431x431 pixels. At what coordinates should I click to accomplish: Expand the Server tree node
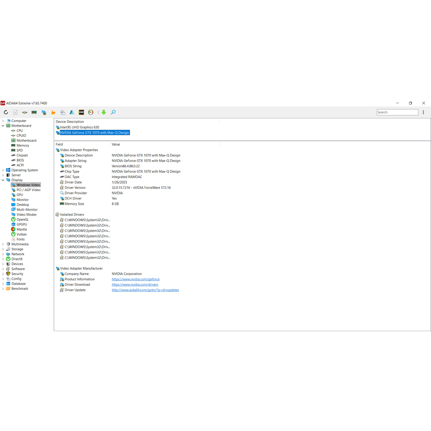point(3,175)
